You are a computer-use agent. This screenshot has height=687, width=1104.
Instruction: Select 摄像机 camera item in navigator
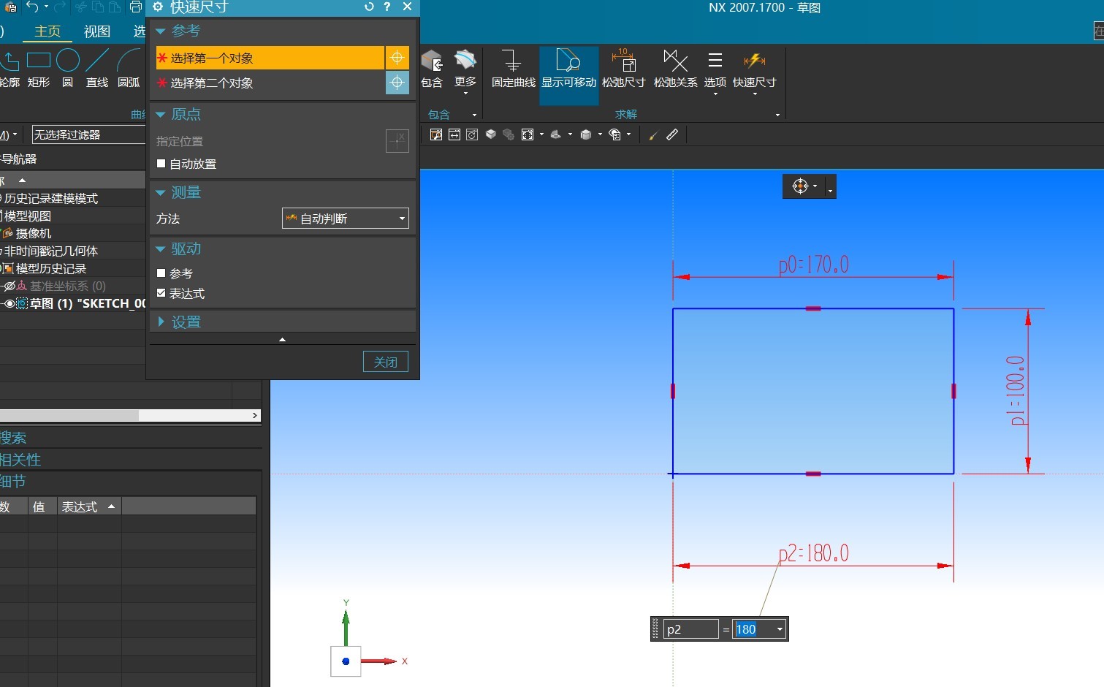coord(34,233)
